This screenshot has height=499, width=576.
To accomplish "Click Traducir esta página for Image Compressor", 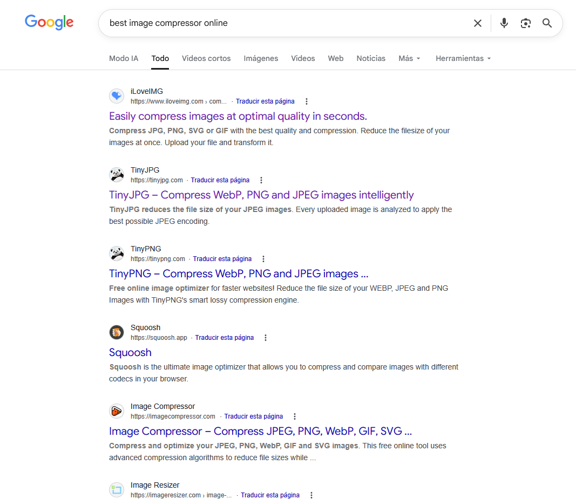I will 254,416.
